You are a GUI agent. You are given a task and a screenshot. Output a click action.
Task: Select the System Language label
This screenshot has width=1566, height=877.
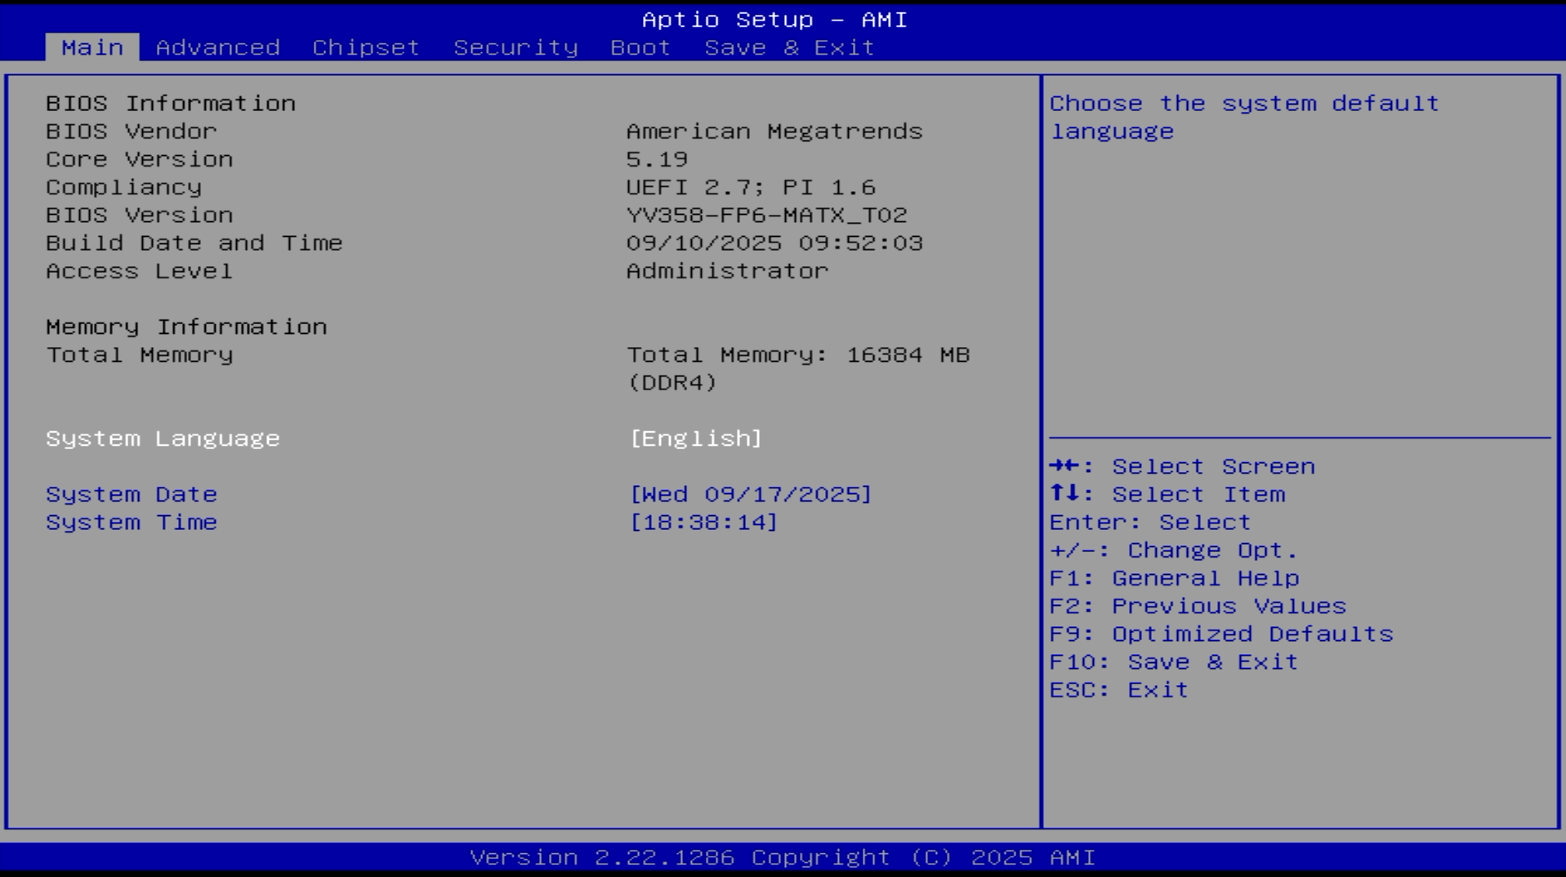coord(163,438)
